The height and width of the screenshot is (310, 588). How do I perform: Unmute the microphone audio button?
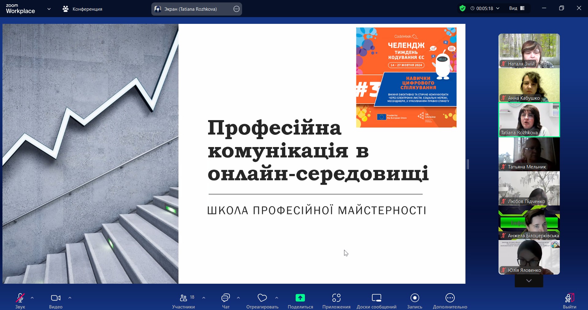[20, 298]
